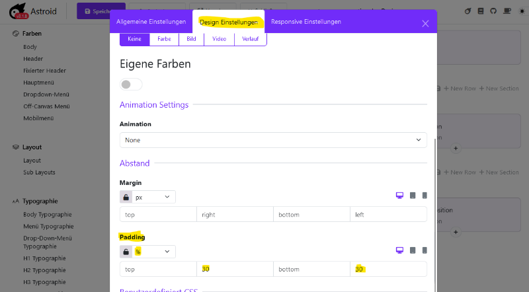Open Body Typographie in sidebar
529x292 pixels.
[x=48, y=215]
